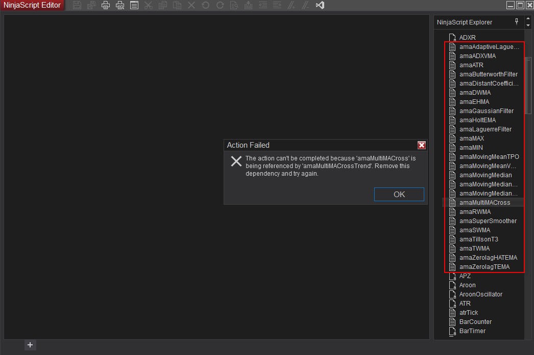Select amaSuperSmoother script
The image size is (534, 355).
click(488, 221)
